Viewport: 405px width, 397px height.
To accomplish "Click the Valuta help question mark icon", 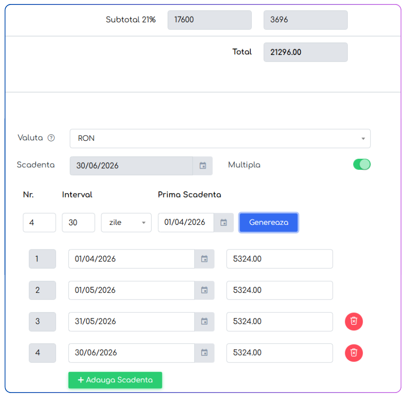I will pos(51,138).
